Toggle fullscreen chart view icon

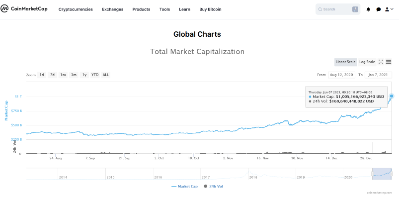(x=381, y=62)
